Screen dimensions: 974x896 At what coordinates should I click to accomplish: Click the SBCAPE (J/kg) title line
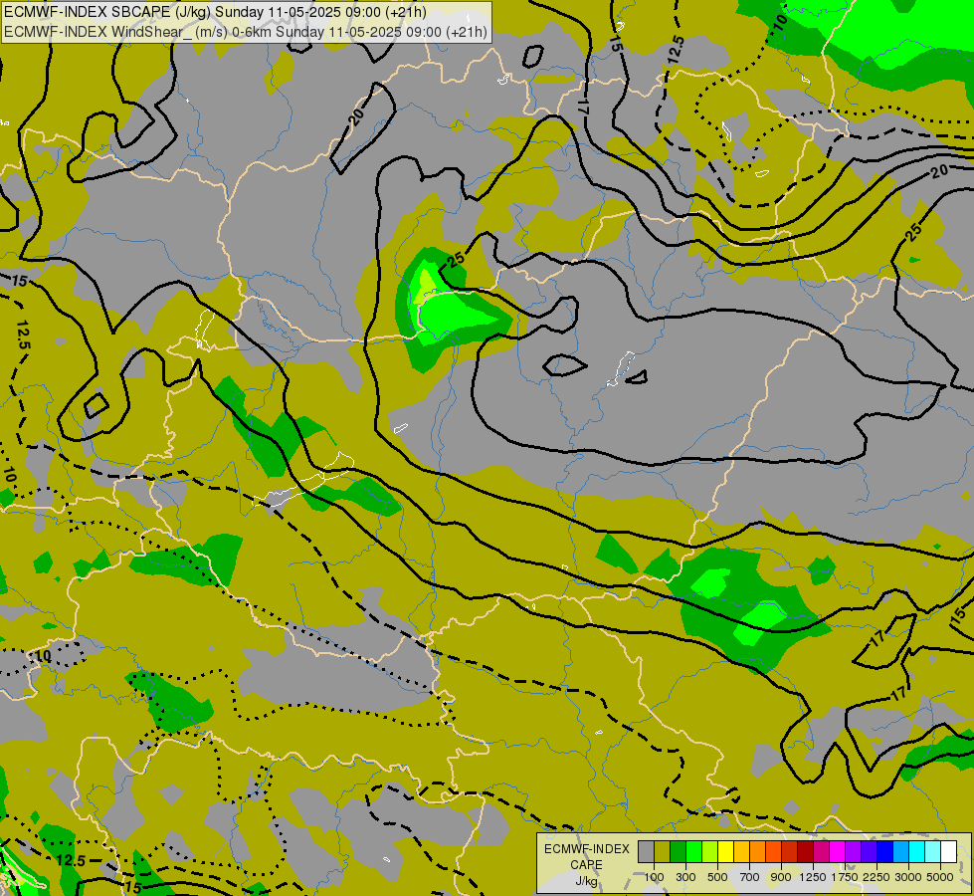[215, 12]
